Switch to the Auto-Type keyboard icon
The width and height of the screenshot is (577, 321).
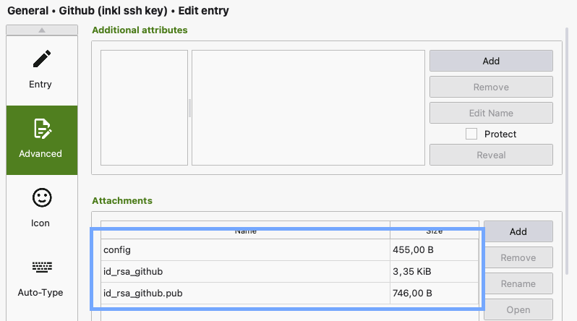coord(42,267)
